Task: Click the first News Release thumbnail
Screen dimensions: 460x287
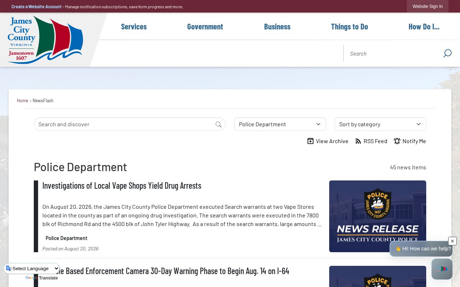Action: click(x=378, y=216)
